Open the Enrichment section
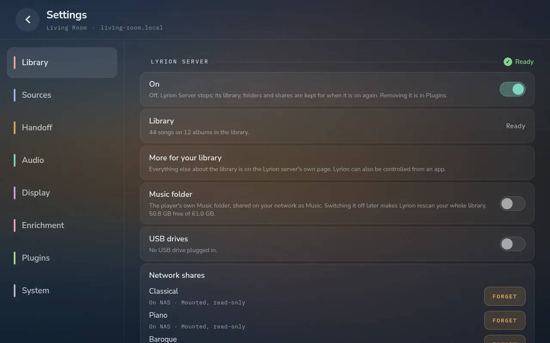Screen dimensions: 550x343 tap(62, 226)
